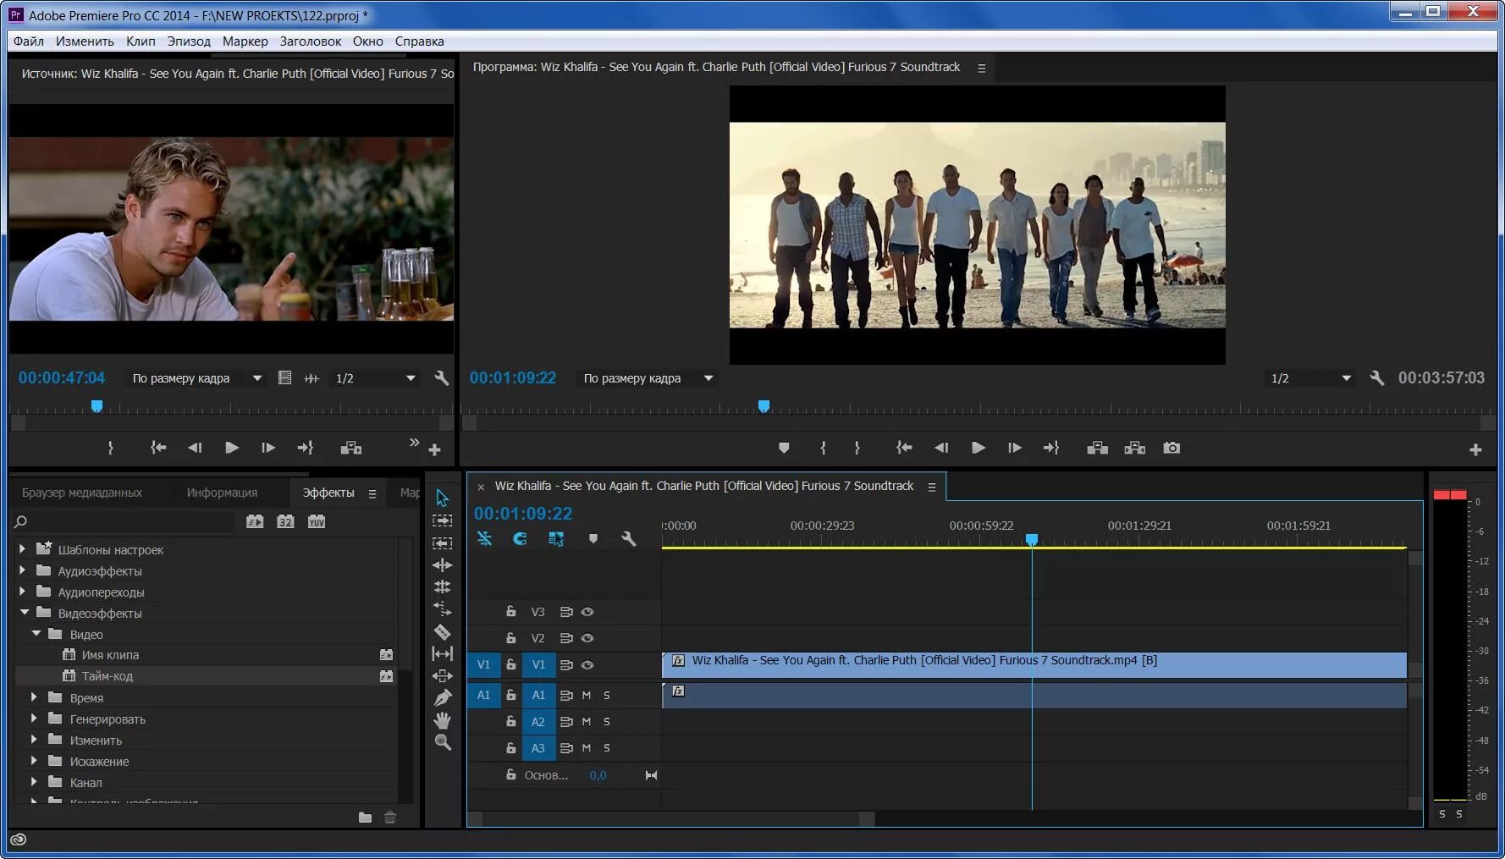Select the Slide tool

click(442, 675)
